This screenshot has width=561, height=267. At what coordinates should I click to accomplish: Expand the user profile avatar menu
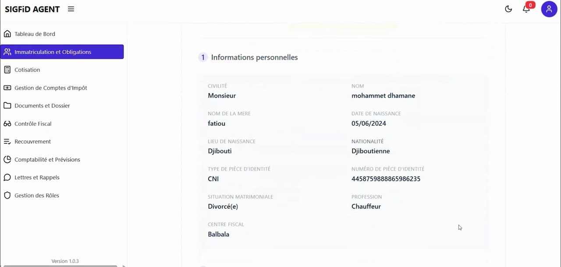tap(549, 9)
